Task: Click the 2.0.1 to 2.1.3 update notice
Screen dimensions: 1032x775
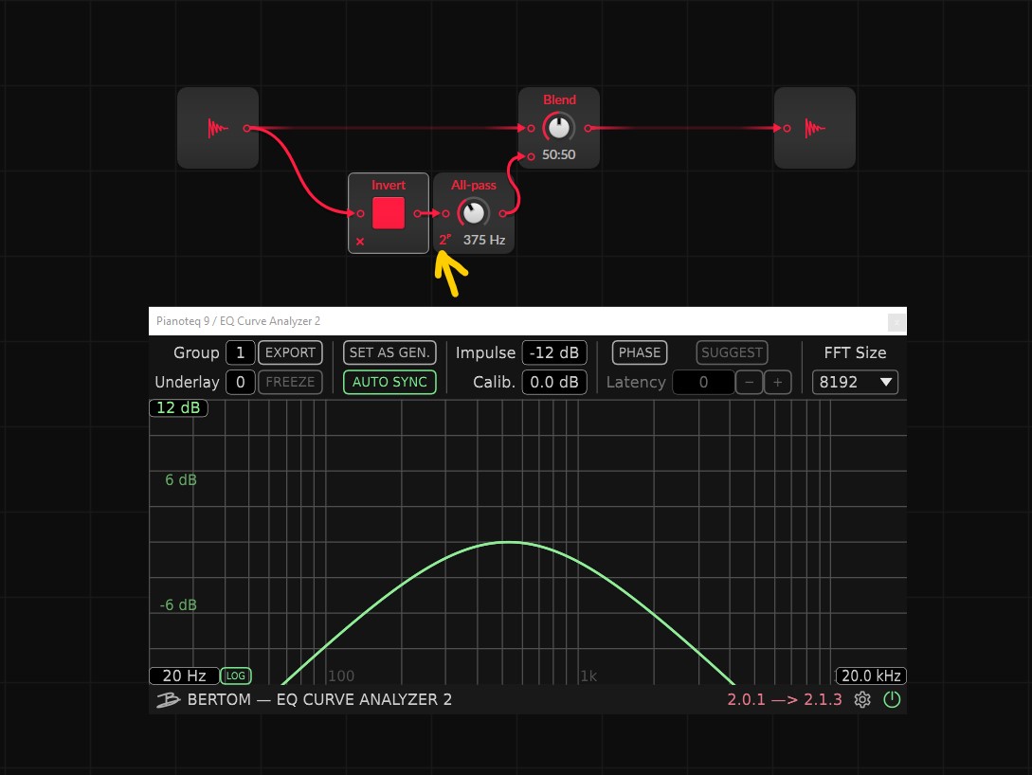Action: [784, 699]
